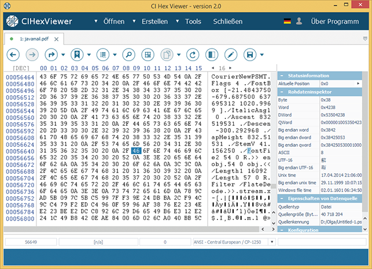The image size is (372, 269).
Task: Open the bookmark tool icon
Action: [77, 55]
